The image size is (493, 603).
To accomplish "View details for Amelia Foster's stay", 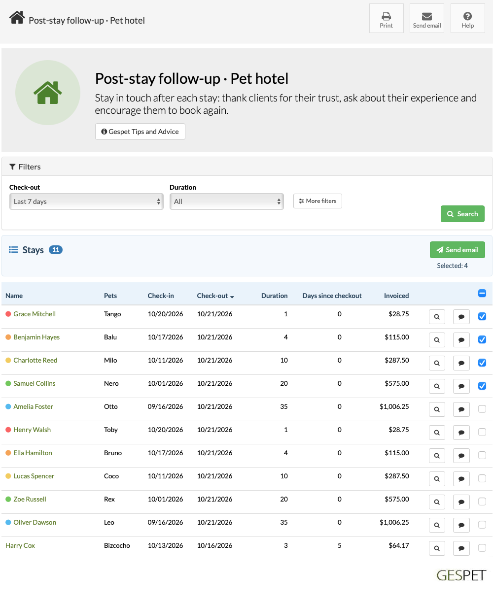I will pos(437,409).
